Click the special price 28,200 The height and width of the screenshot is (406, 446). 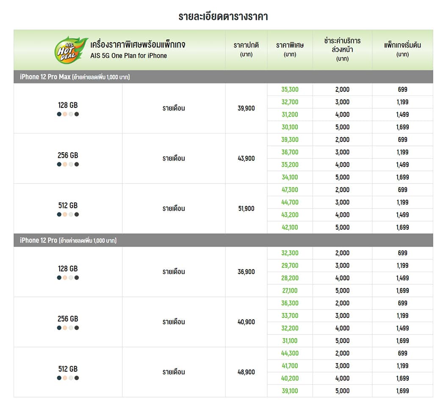click(x=290, y=278)
